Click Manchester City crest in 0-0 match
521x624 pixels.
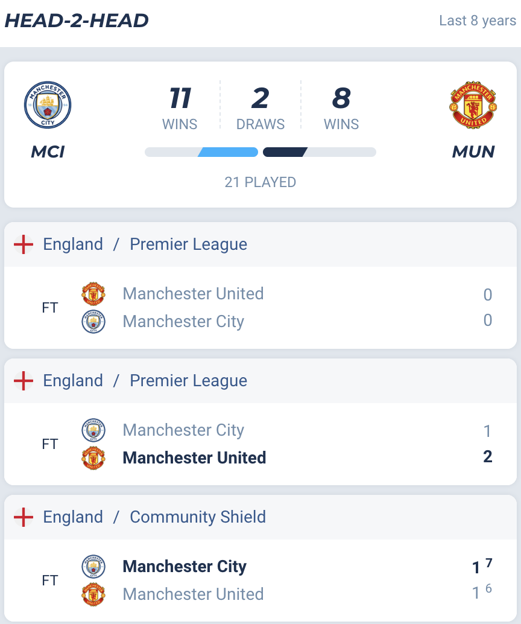[93, 322]
